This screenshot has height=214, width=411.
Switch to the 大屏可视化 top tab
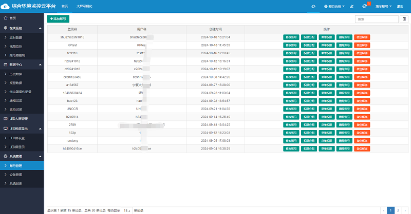pos(84,6)
